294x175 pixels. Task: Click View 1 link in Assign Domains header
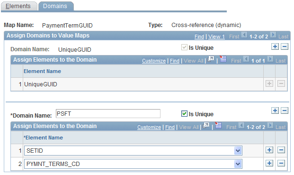tap(216, 37)
